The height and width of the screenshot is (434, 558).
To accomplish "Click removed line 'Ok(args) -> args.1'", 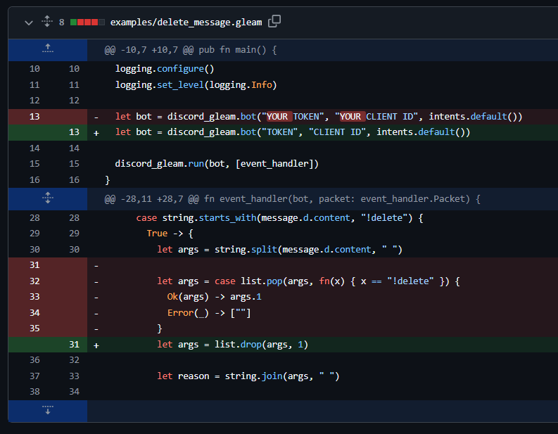I will pos(214,297).
